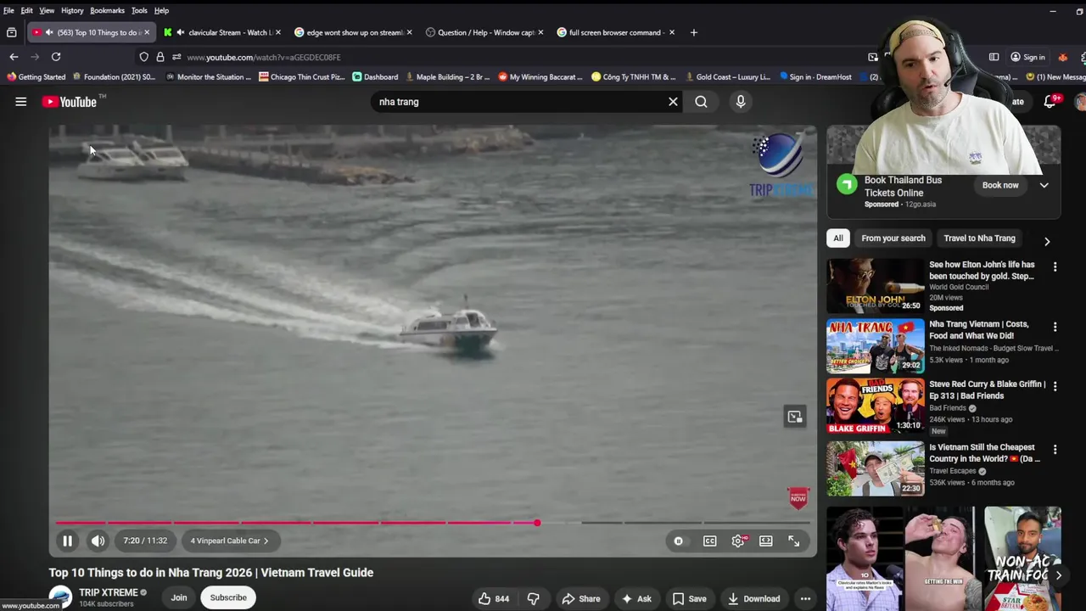Open the YouTube hamburger guide menu
Image resolution: width=1086 pixels, height=611 pixels.
[x=20, y=102]
